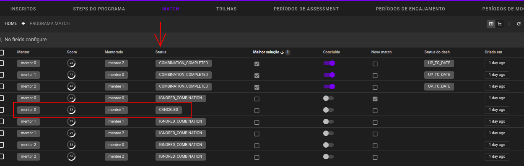The height and width of the screenshot is (166, 524).
Task: Sort by Melhor solução column header
Action: tap(266, 52)
